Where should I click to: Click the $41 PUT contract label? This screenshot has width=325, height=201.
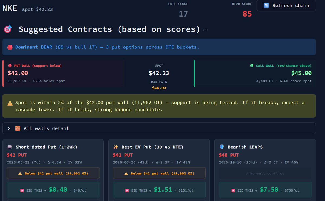click(x=123, y=155)
